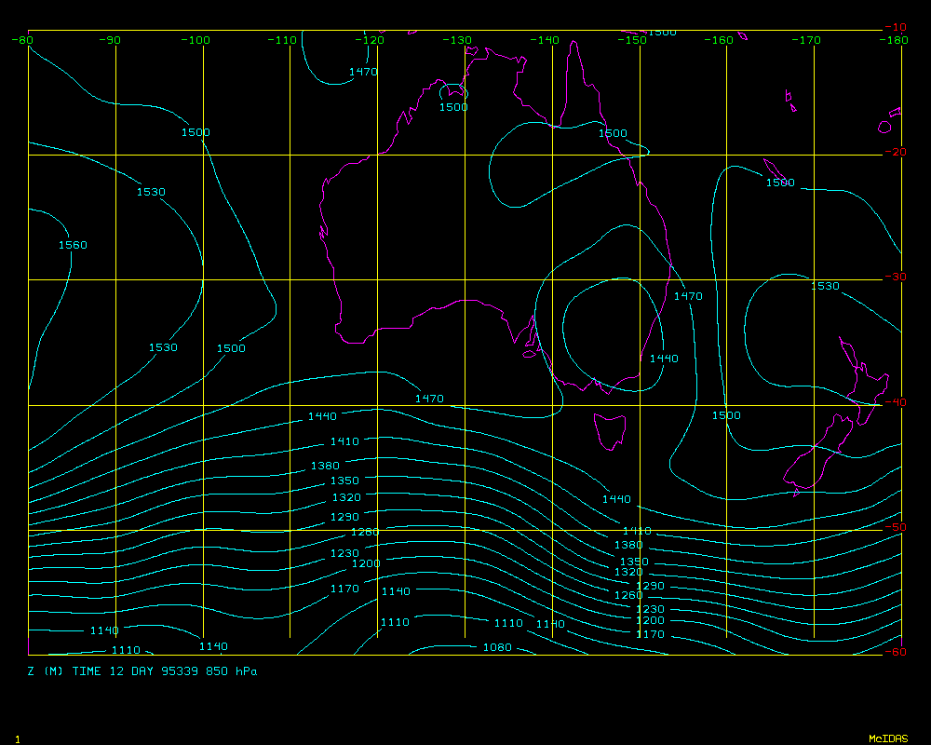This screenshot has height=745, width=931.
Task: Click the 1080 contour label
Action: [x=497, y=647]
